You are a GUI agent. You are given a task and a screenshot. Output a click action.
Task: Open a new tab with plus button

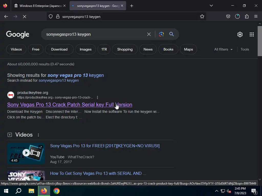coord(132,6)
